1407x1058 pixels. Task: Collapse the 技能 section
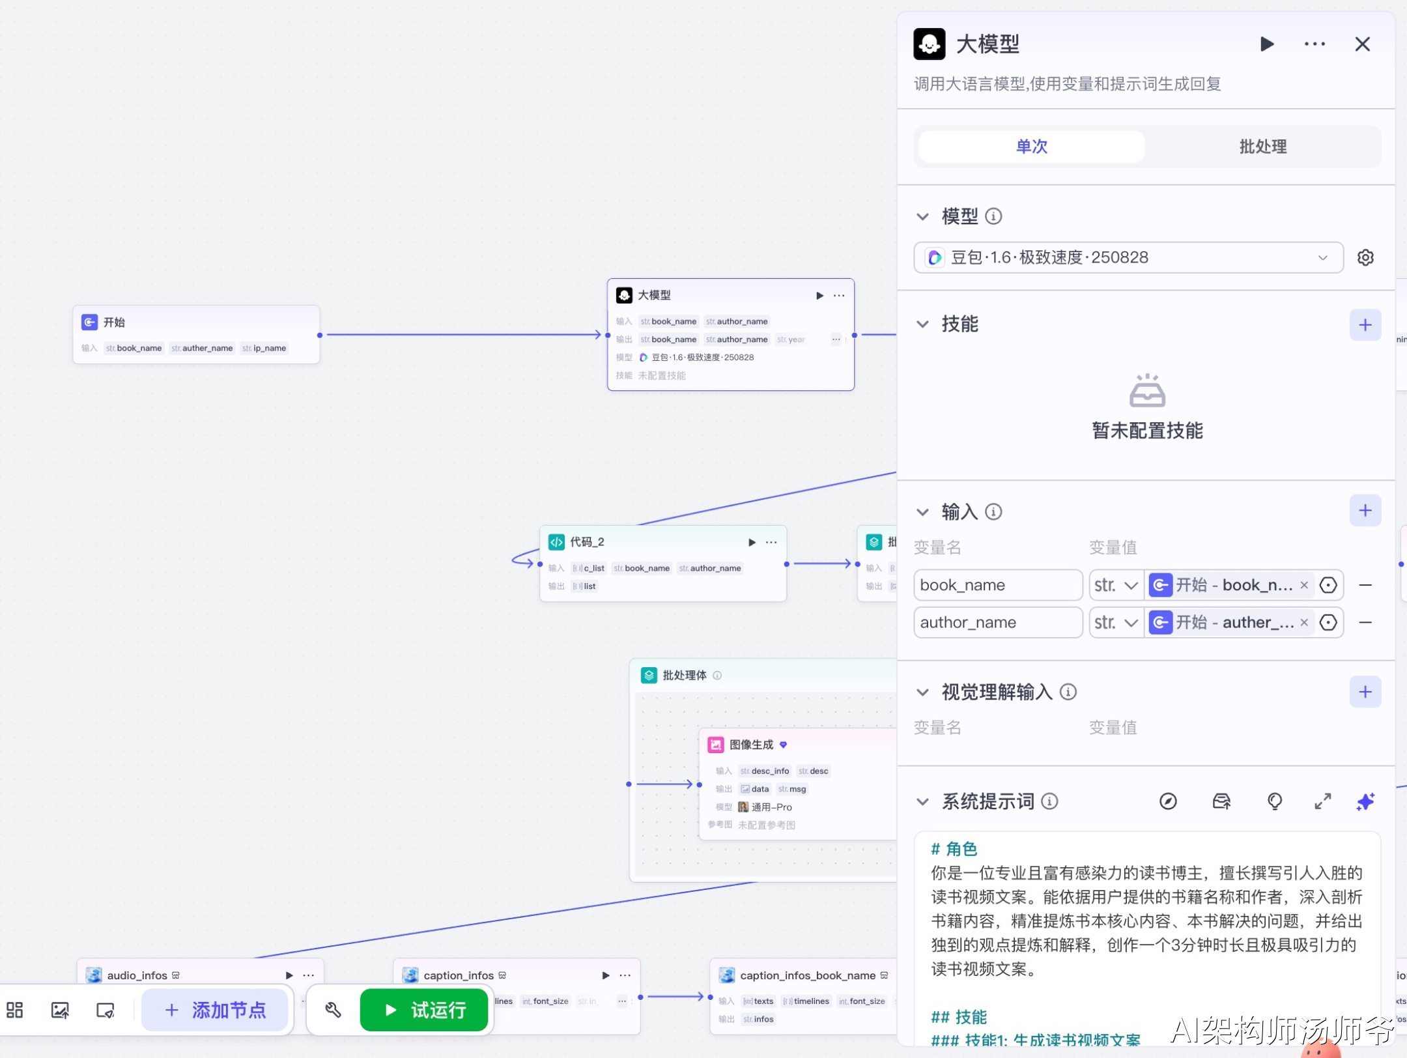point(922,324)
